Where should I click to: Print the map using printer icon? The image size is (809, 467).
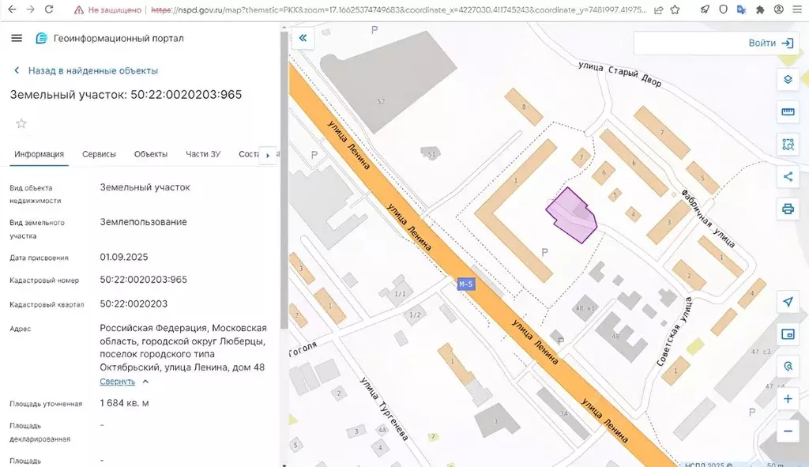tap(787, 209)
